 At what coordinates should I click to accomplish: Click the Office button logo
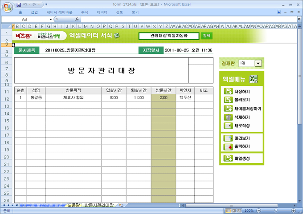tap(7, 7)
